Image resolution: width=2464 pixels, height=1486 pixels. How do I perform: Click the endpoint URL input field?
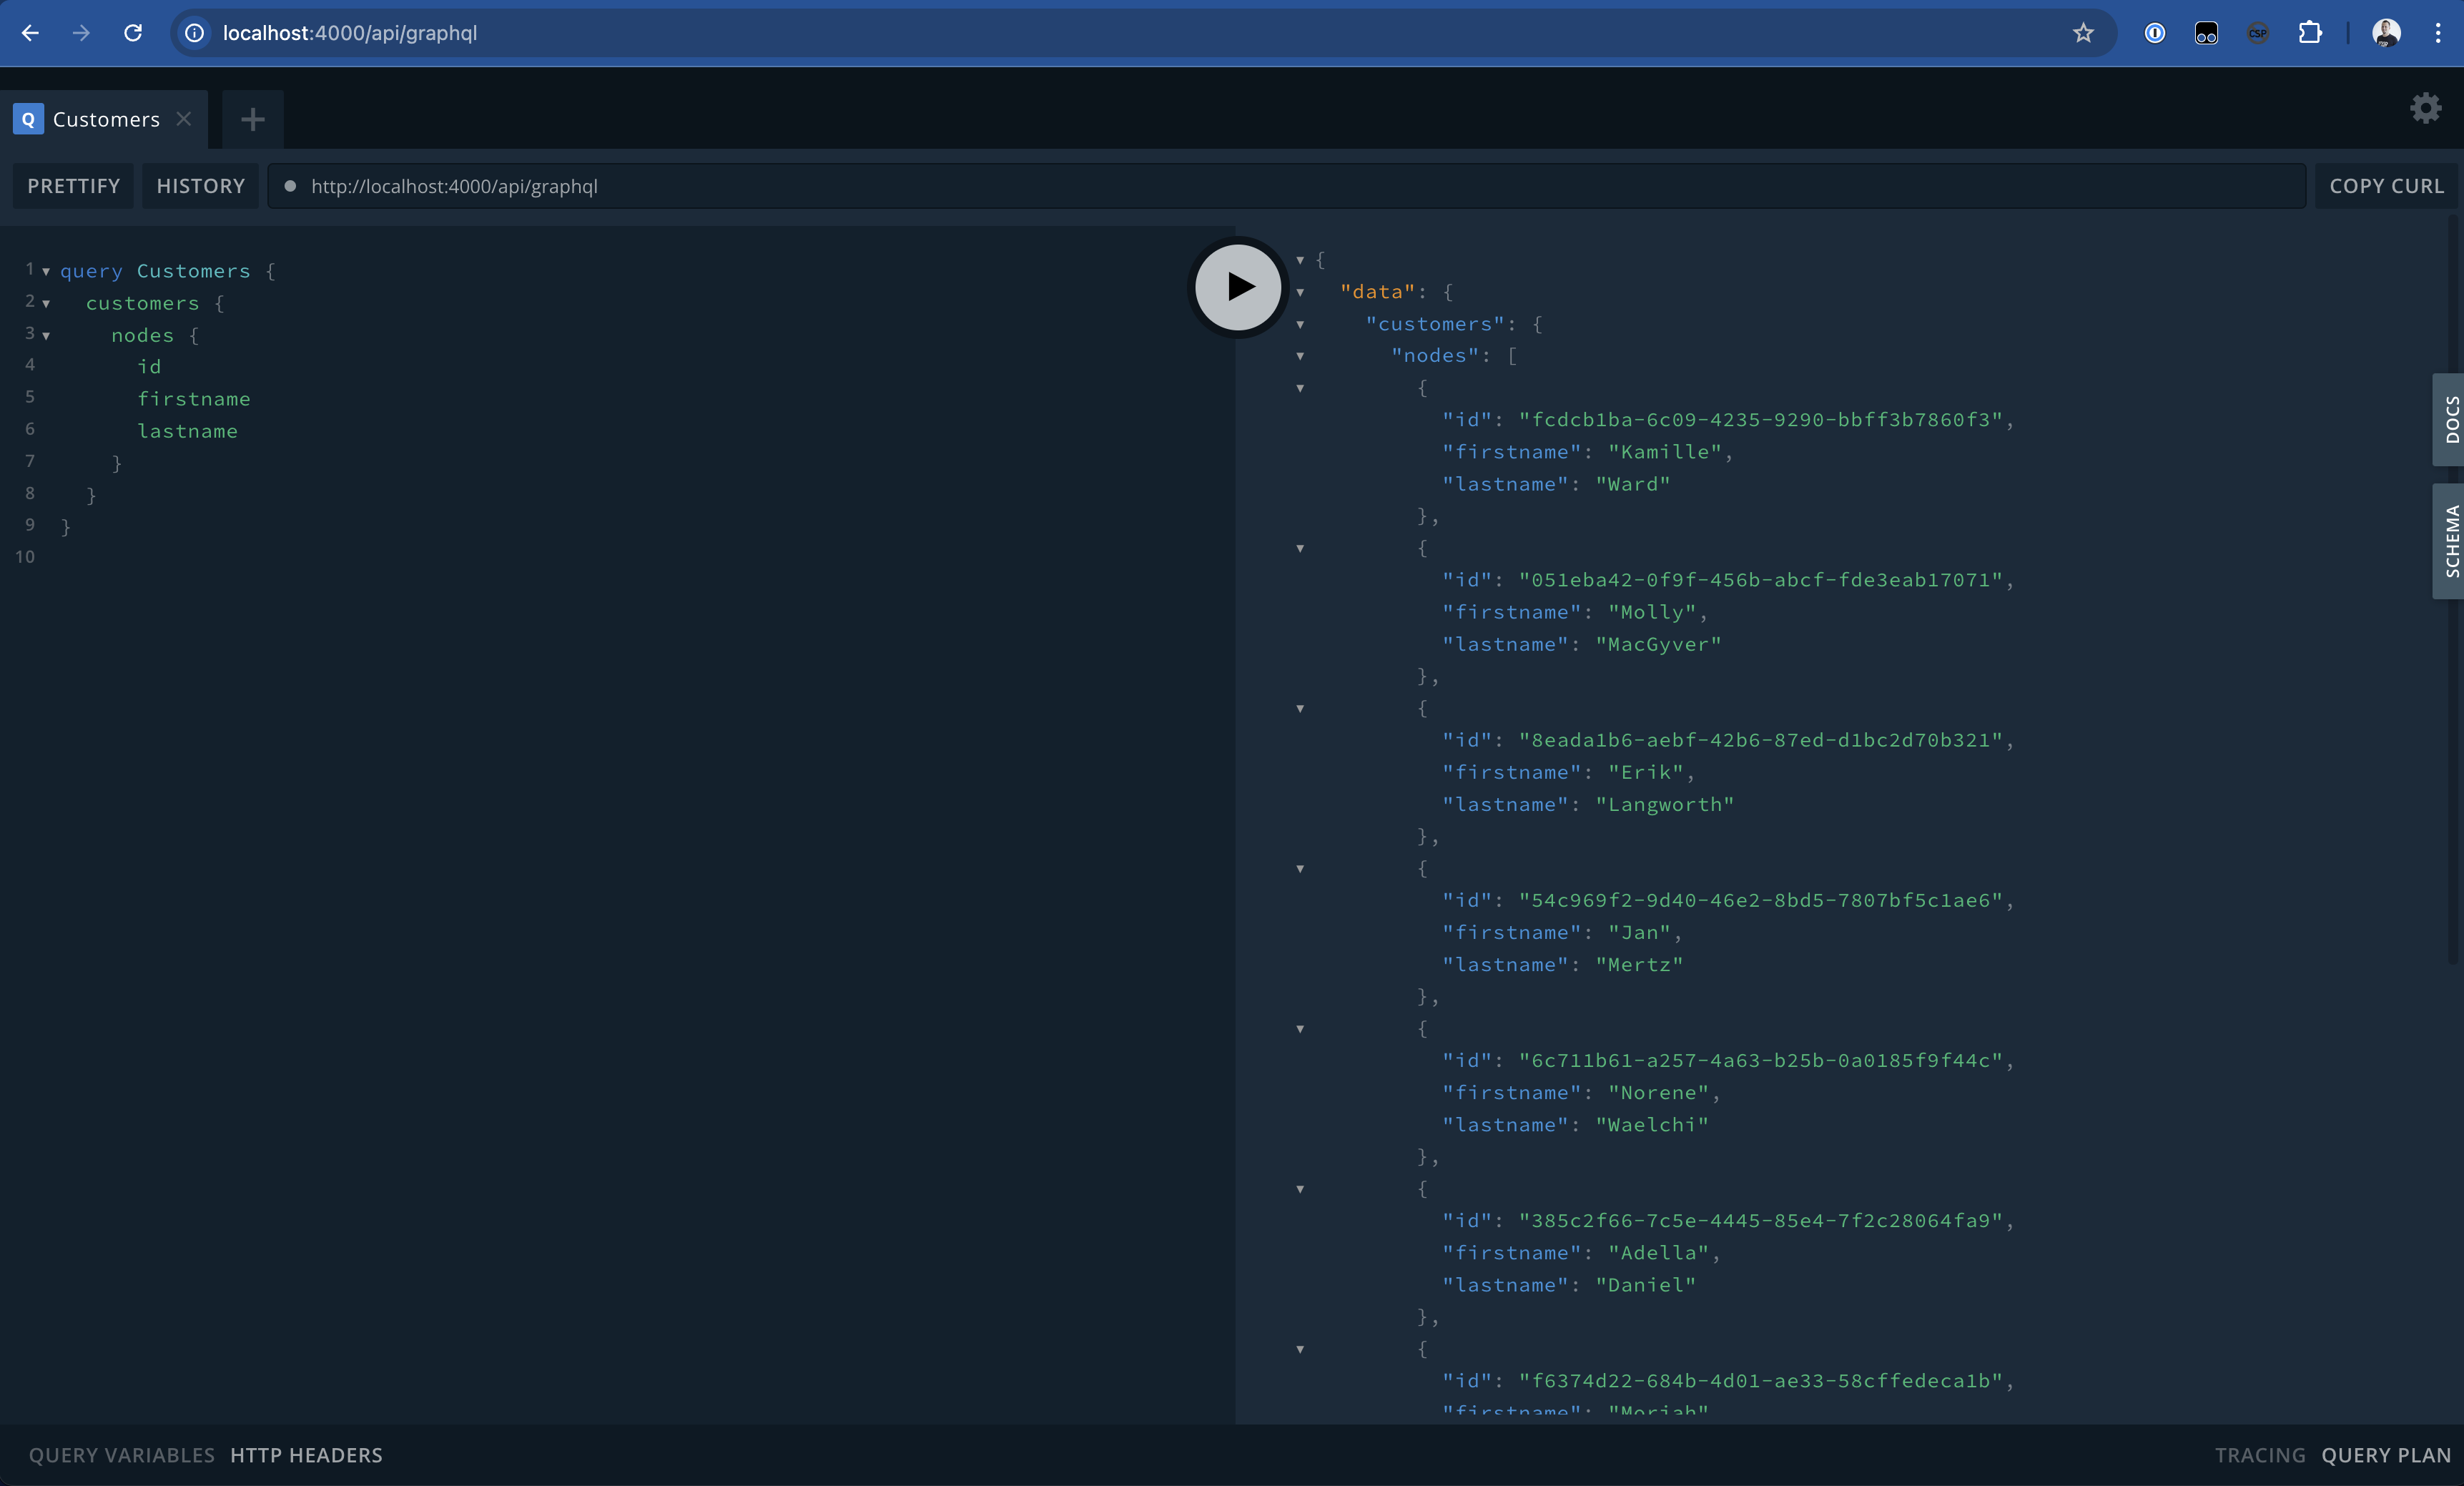click(1200, 186)
